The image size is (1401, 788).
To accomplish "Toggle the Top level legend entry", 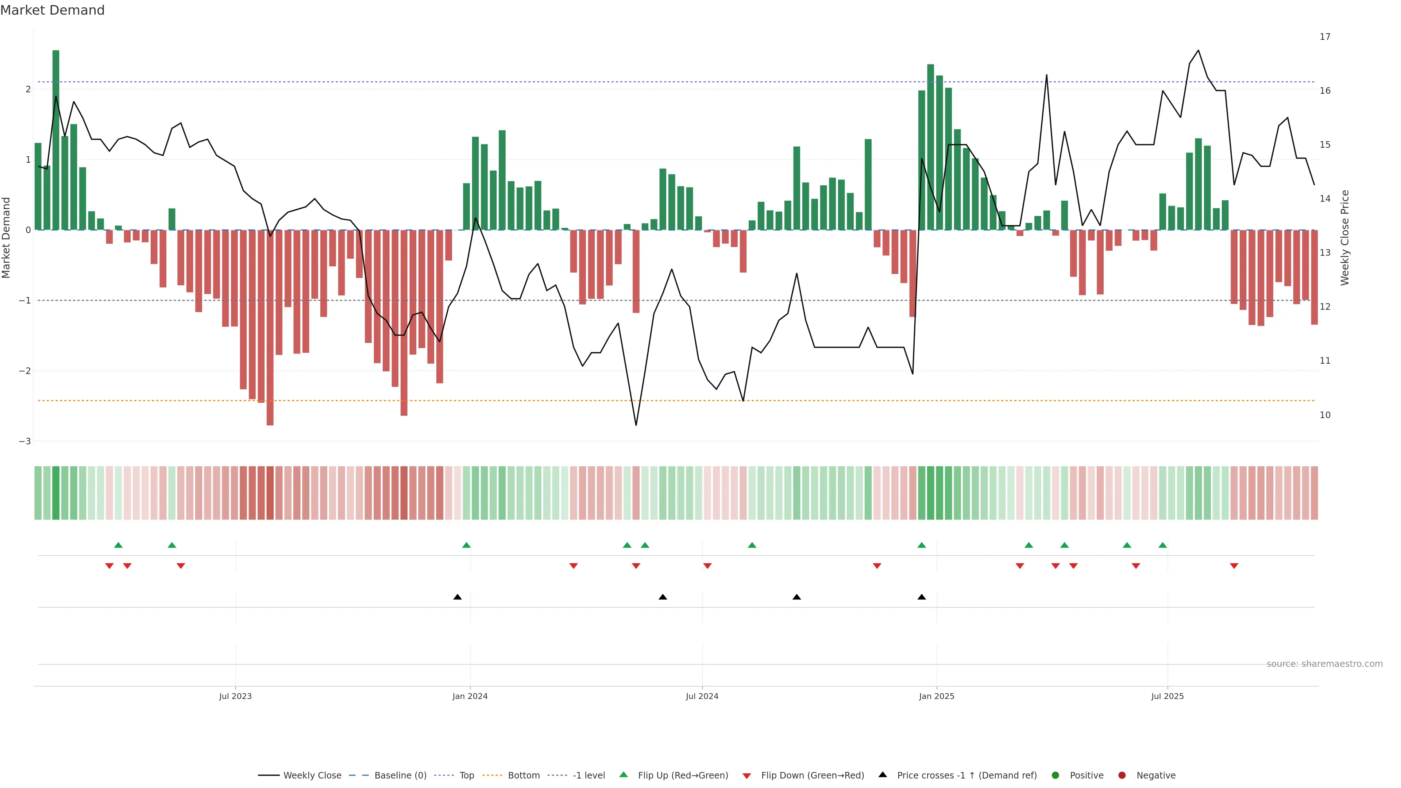I will click(466, 776).
